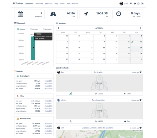
Task: Click the clock icon in duration card
Action: click(119, 14)
